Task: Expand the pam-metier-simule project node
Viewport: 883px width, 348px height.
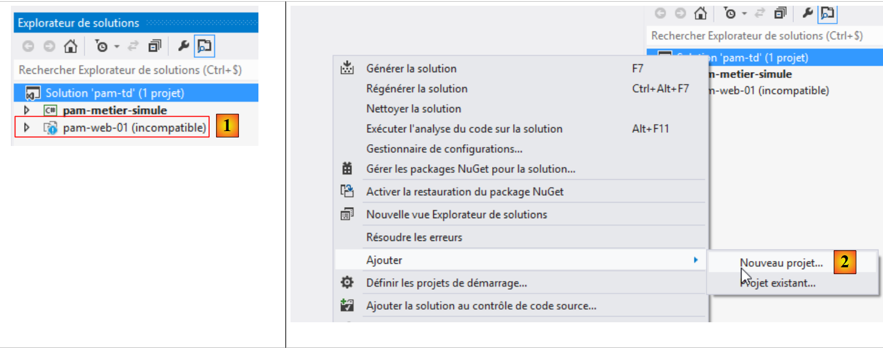Action: tap(26, 110)
